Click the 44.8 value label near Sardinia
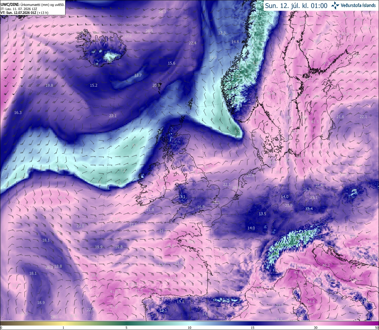Image resolution: width=379 pixels, height=330 pixels. (311, 302)
